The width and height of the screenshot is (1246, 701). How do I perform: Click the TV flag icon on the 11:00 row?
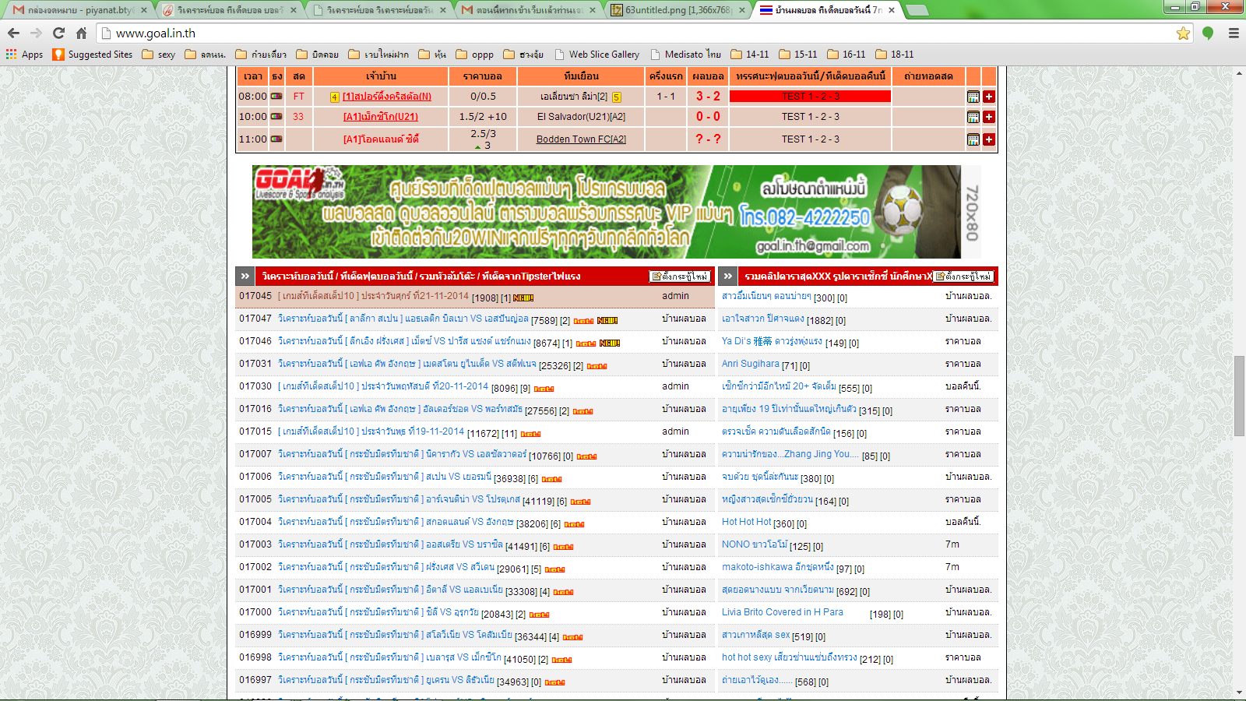tap(276, 139)
